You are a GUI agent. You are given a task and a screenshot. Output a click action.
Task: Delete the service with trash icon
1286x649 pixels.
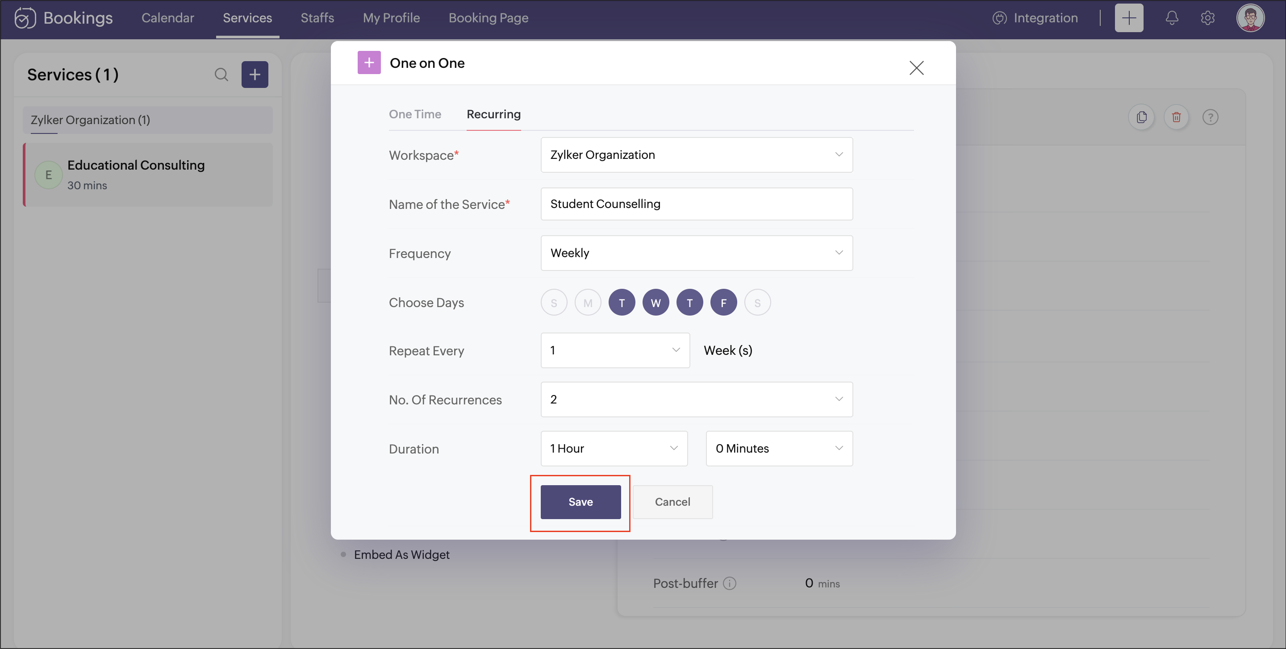[1176, 117]
